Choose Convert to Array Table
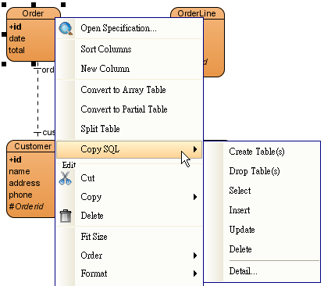 click(x=130, y=90)
